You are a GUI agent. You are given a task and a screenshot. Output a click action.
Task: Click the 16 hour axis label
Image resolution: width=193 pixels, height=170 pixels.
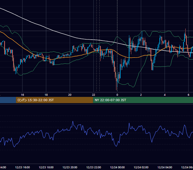click(22, 95)
